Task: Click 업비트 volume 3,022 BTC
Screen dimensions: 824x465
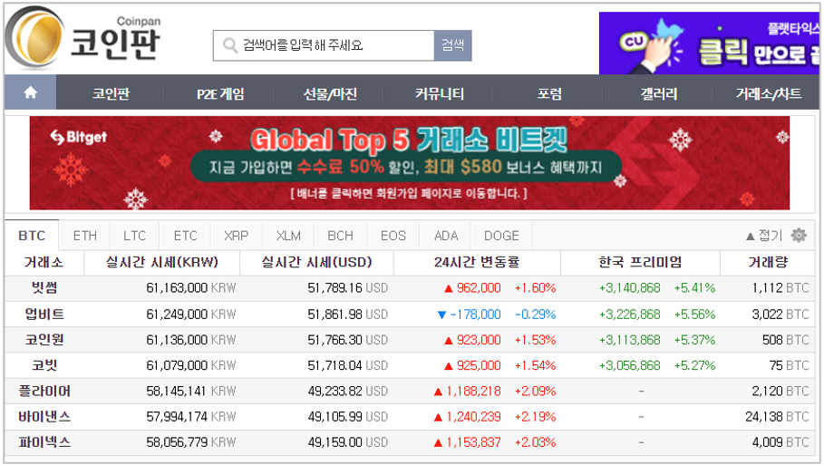Action: [x=780, y=315]
